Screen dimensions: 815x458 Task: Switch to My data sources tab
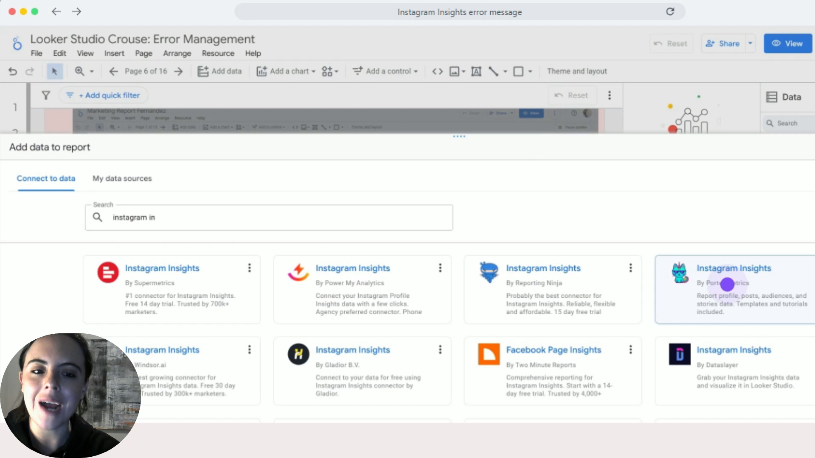point(122,179)
